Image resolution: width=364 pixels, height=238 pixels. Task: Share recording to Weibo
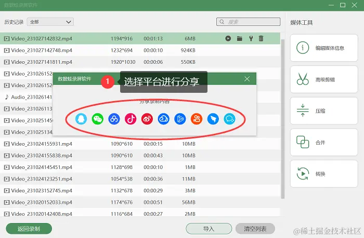click(147, 119)
